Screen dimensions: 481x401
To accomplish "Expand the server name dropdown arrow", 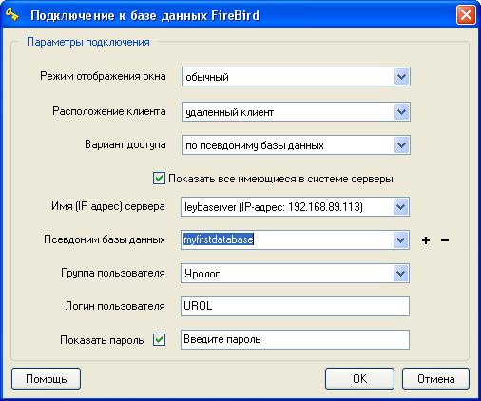I will pyautogui.click(x=400, y=207).
